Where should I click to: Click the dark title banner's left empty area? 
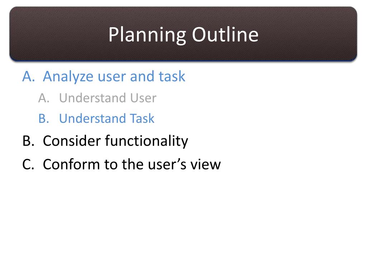pyautogui.click(x=56, y=35)
